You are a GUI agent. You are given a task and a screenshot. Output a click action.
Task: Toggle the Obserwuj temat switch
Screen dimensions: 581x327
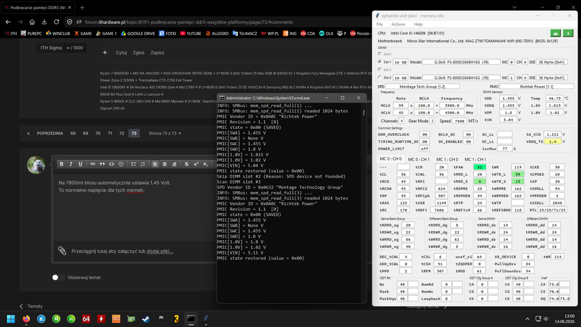pos(58,277)
